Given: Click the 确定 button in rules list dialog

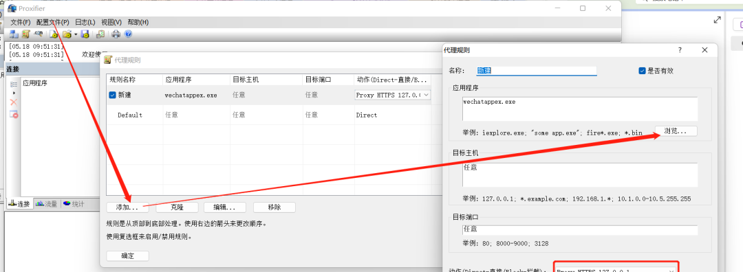Looking at the screenshot, I should pyautogui.click(x=127, y=256).
